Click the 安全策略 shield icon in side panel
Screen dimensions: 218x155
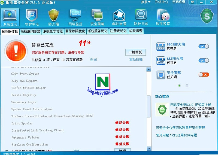[161, 75]
